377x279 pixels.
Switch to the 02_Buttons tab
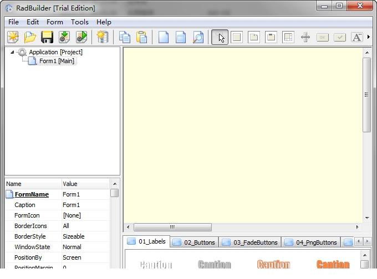click(x=193, y=242)
